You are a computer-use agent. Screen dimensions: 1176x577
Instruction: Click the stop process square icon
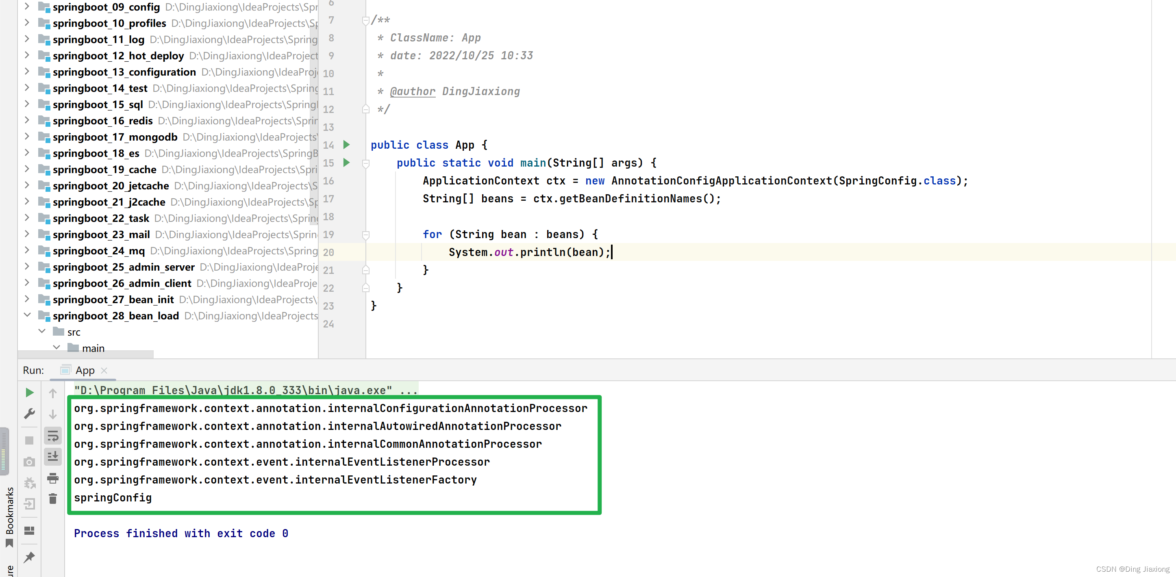(x=30, y=440)
